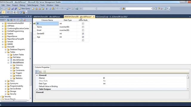This screenshot has height=107, width=191.
Task: Click the Alphabetical sort icon in Column Properties
Action: click(40, 72)
